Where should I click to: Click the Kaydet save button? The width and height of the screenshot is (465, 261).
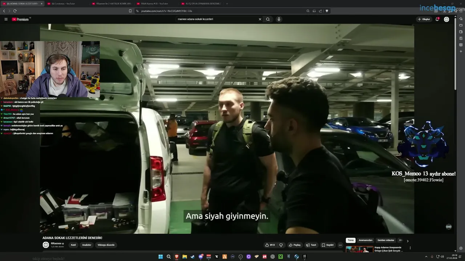coord(328,245)
